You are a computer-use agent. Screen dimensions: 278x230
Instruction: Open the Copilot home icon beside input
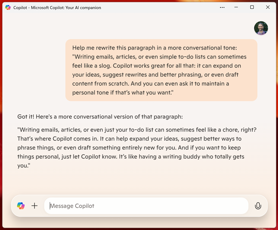coord(21,206)
